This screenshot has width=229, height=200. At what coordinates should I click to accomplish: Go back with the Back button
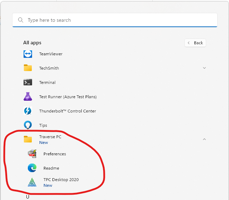195,43
